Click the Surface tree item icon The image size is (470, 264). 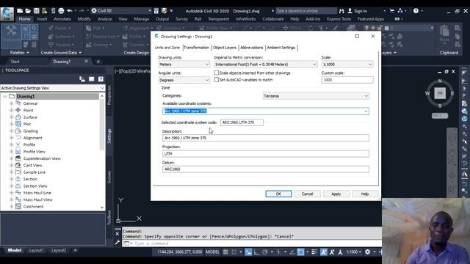pos(18,117)
